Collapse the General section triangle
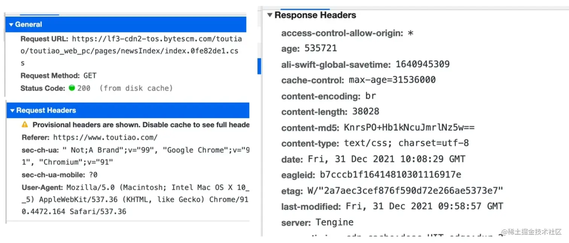Viewport: 569px width, 243px height. pos(11,25)
